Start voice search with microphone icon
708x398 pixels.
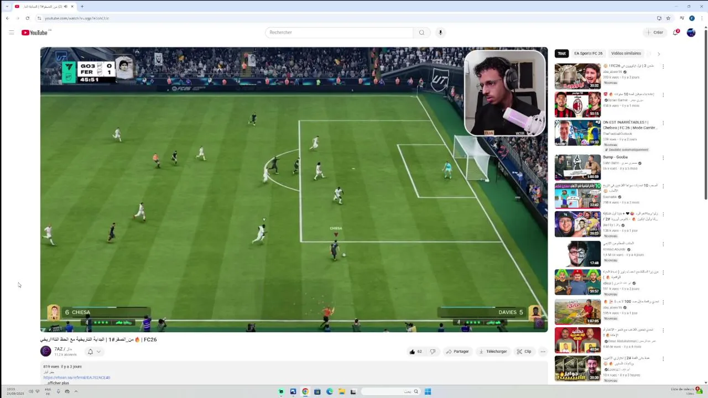pos(440,33)
